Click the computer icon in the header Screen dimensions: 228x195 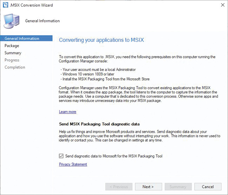(x=12, y=21)
